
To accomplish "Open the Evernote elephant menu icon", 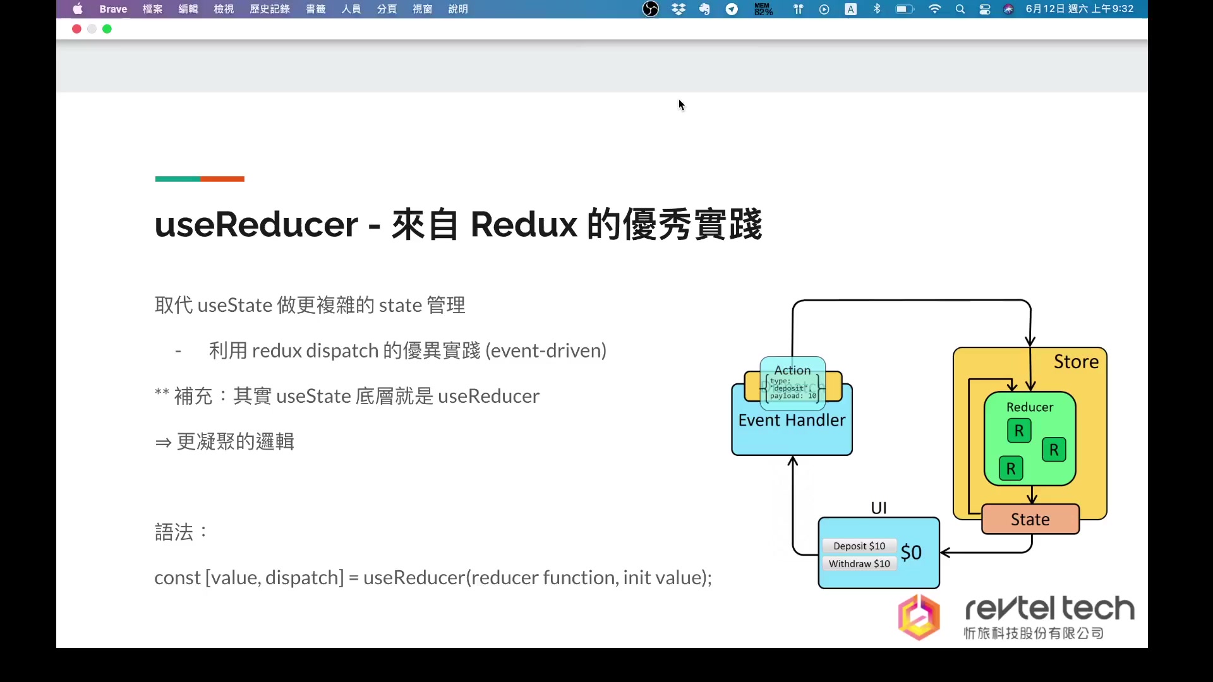I will pos(704,9).
